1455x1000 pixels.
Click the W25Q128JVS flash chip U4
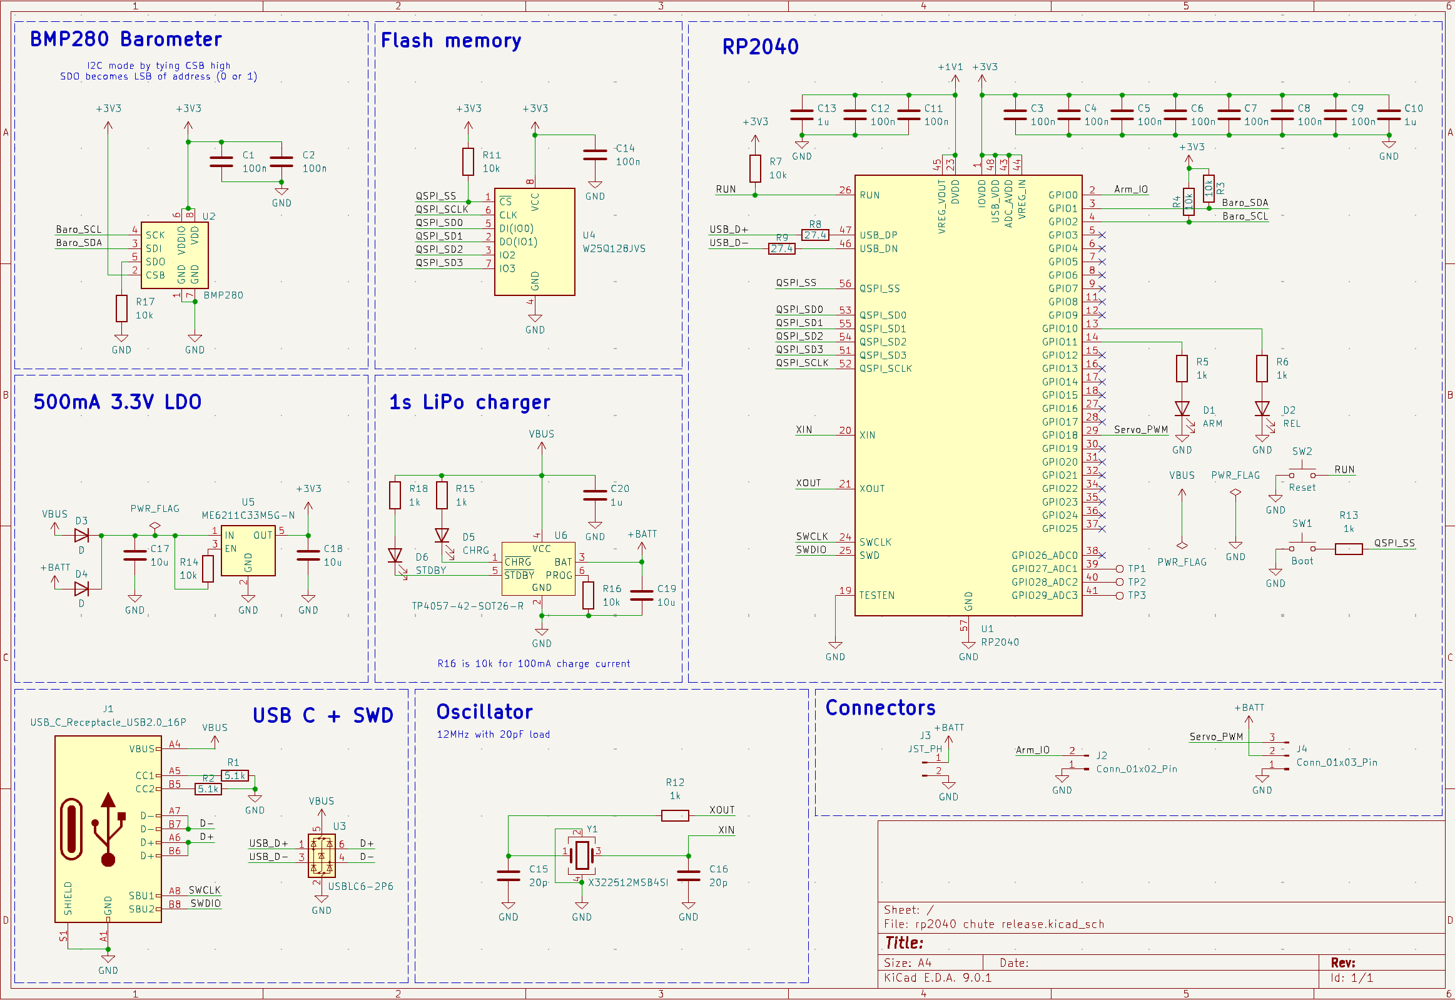pos(534,241)
